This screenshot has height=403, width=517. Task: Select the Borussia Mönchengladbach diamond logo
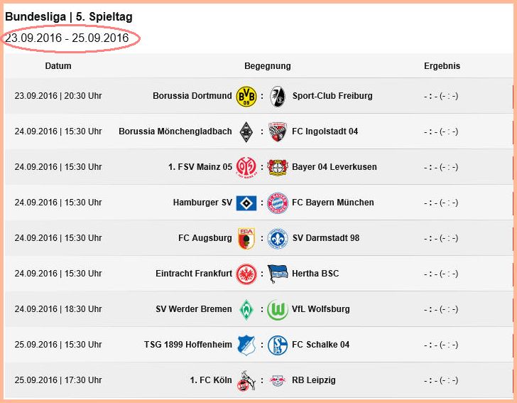click(246, 131)
